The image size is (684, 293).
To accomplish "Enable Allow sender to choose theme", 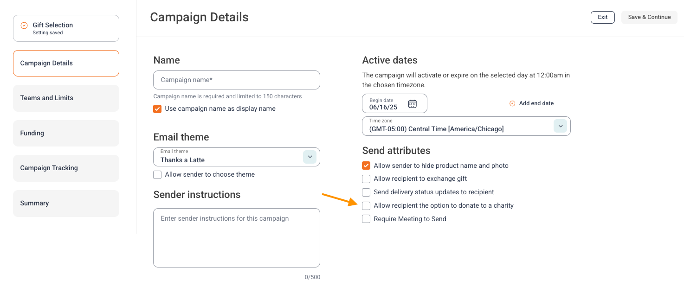I will pos(157,175).
